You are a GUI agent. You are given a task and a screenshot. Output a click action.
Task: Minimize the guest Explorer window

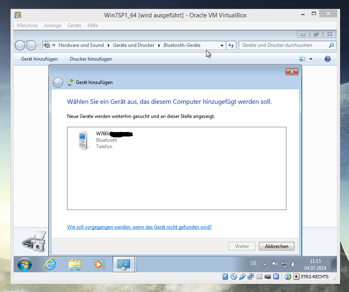pyautogui.click(x=303, y=34)
